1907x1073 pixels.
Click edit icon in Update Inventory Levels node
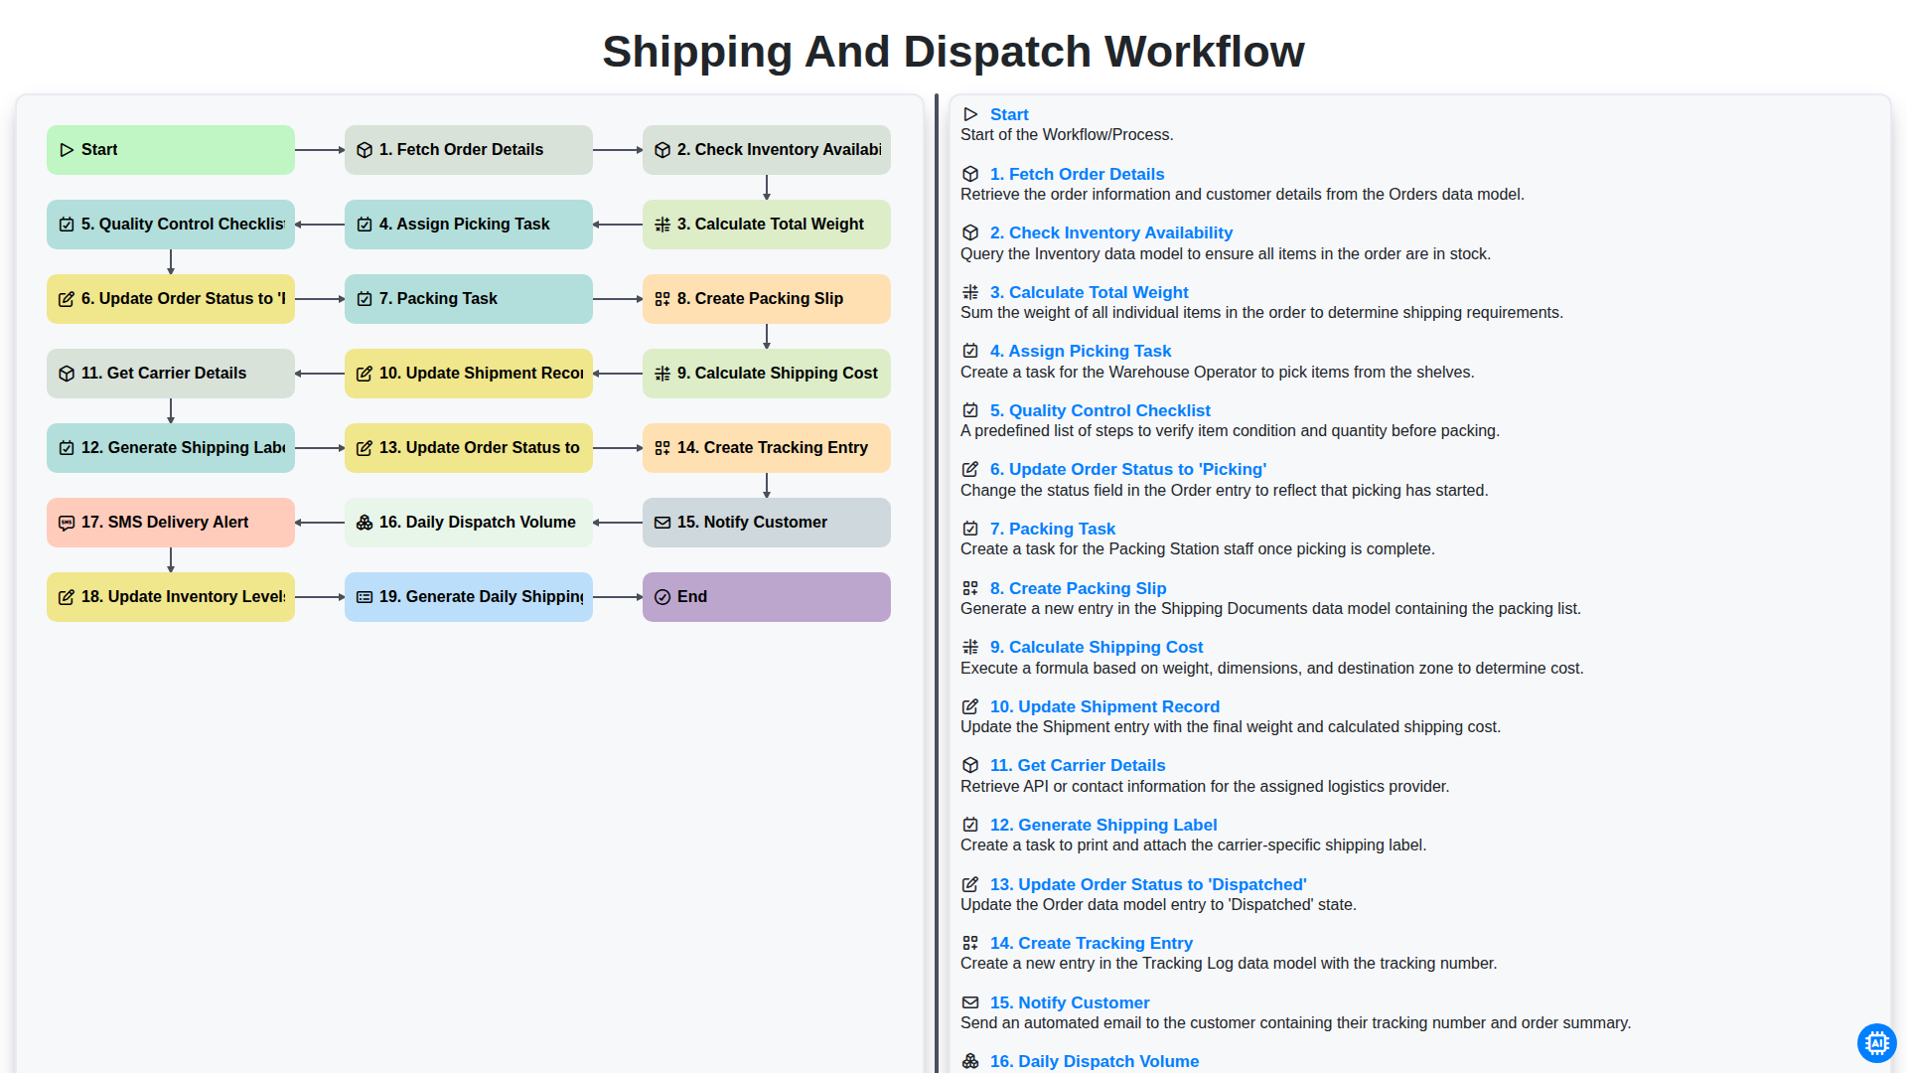click(x=67, y=597)
